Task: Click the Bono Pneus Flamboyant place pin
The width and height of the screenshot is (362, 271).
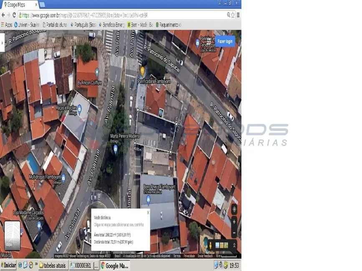Action: click(x=148, y=199)
